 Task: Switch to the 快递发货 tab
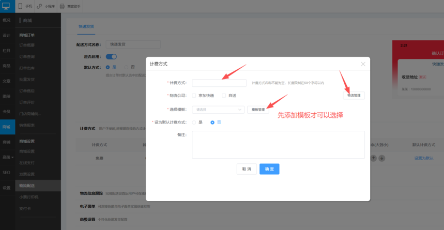click(86, 26)
